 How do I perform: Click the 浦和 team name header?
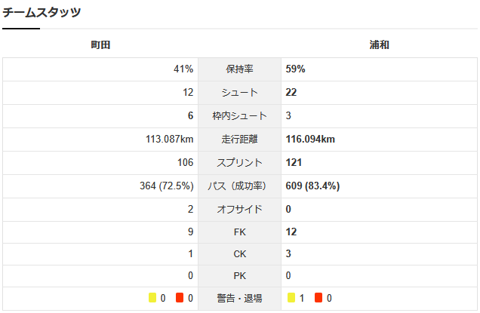[x=380, y=45]
